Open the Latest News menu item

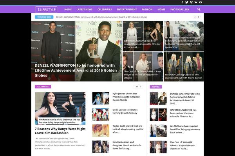[x=84, y=9]
